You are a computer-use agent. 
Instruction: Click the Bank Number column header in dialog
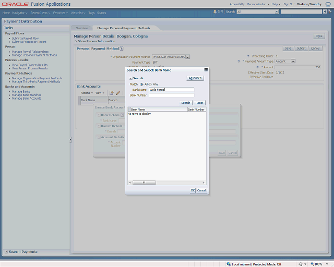[x=196, y=110]
